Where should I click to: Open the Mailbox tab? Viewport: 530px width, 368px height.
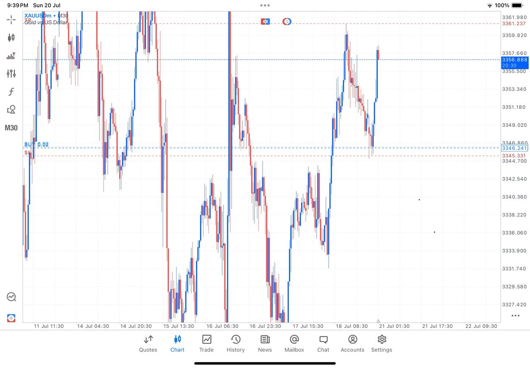(x=294, y=343)
